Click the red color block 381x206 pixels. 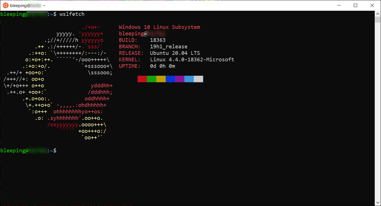(x=142, y=79)
